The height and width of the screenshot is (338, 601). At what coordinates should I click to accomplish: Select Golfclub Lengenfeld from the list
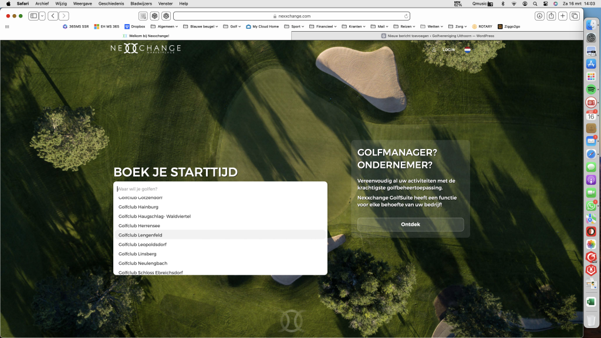[x=140, y=235]
